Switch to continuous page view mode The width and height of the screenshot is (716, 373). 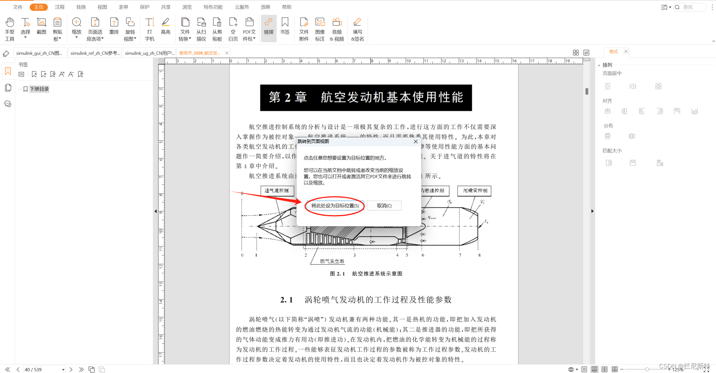click(x=594, y=369)
